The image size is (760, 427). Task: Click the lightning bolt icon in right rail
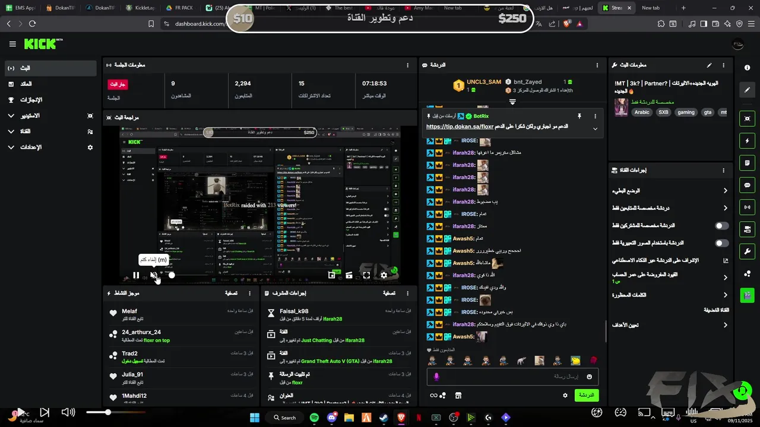tap(748, 141)
